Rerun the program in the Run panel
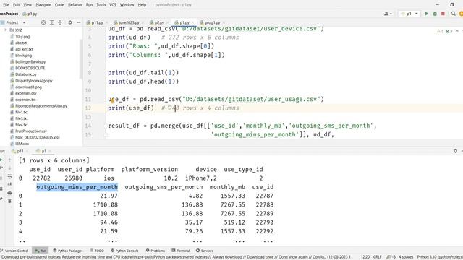This screenshot has height=260, width=463. pyautogui.click(x=1, y=160)
